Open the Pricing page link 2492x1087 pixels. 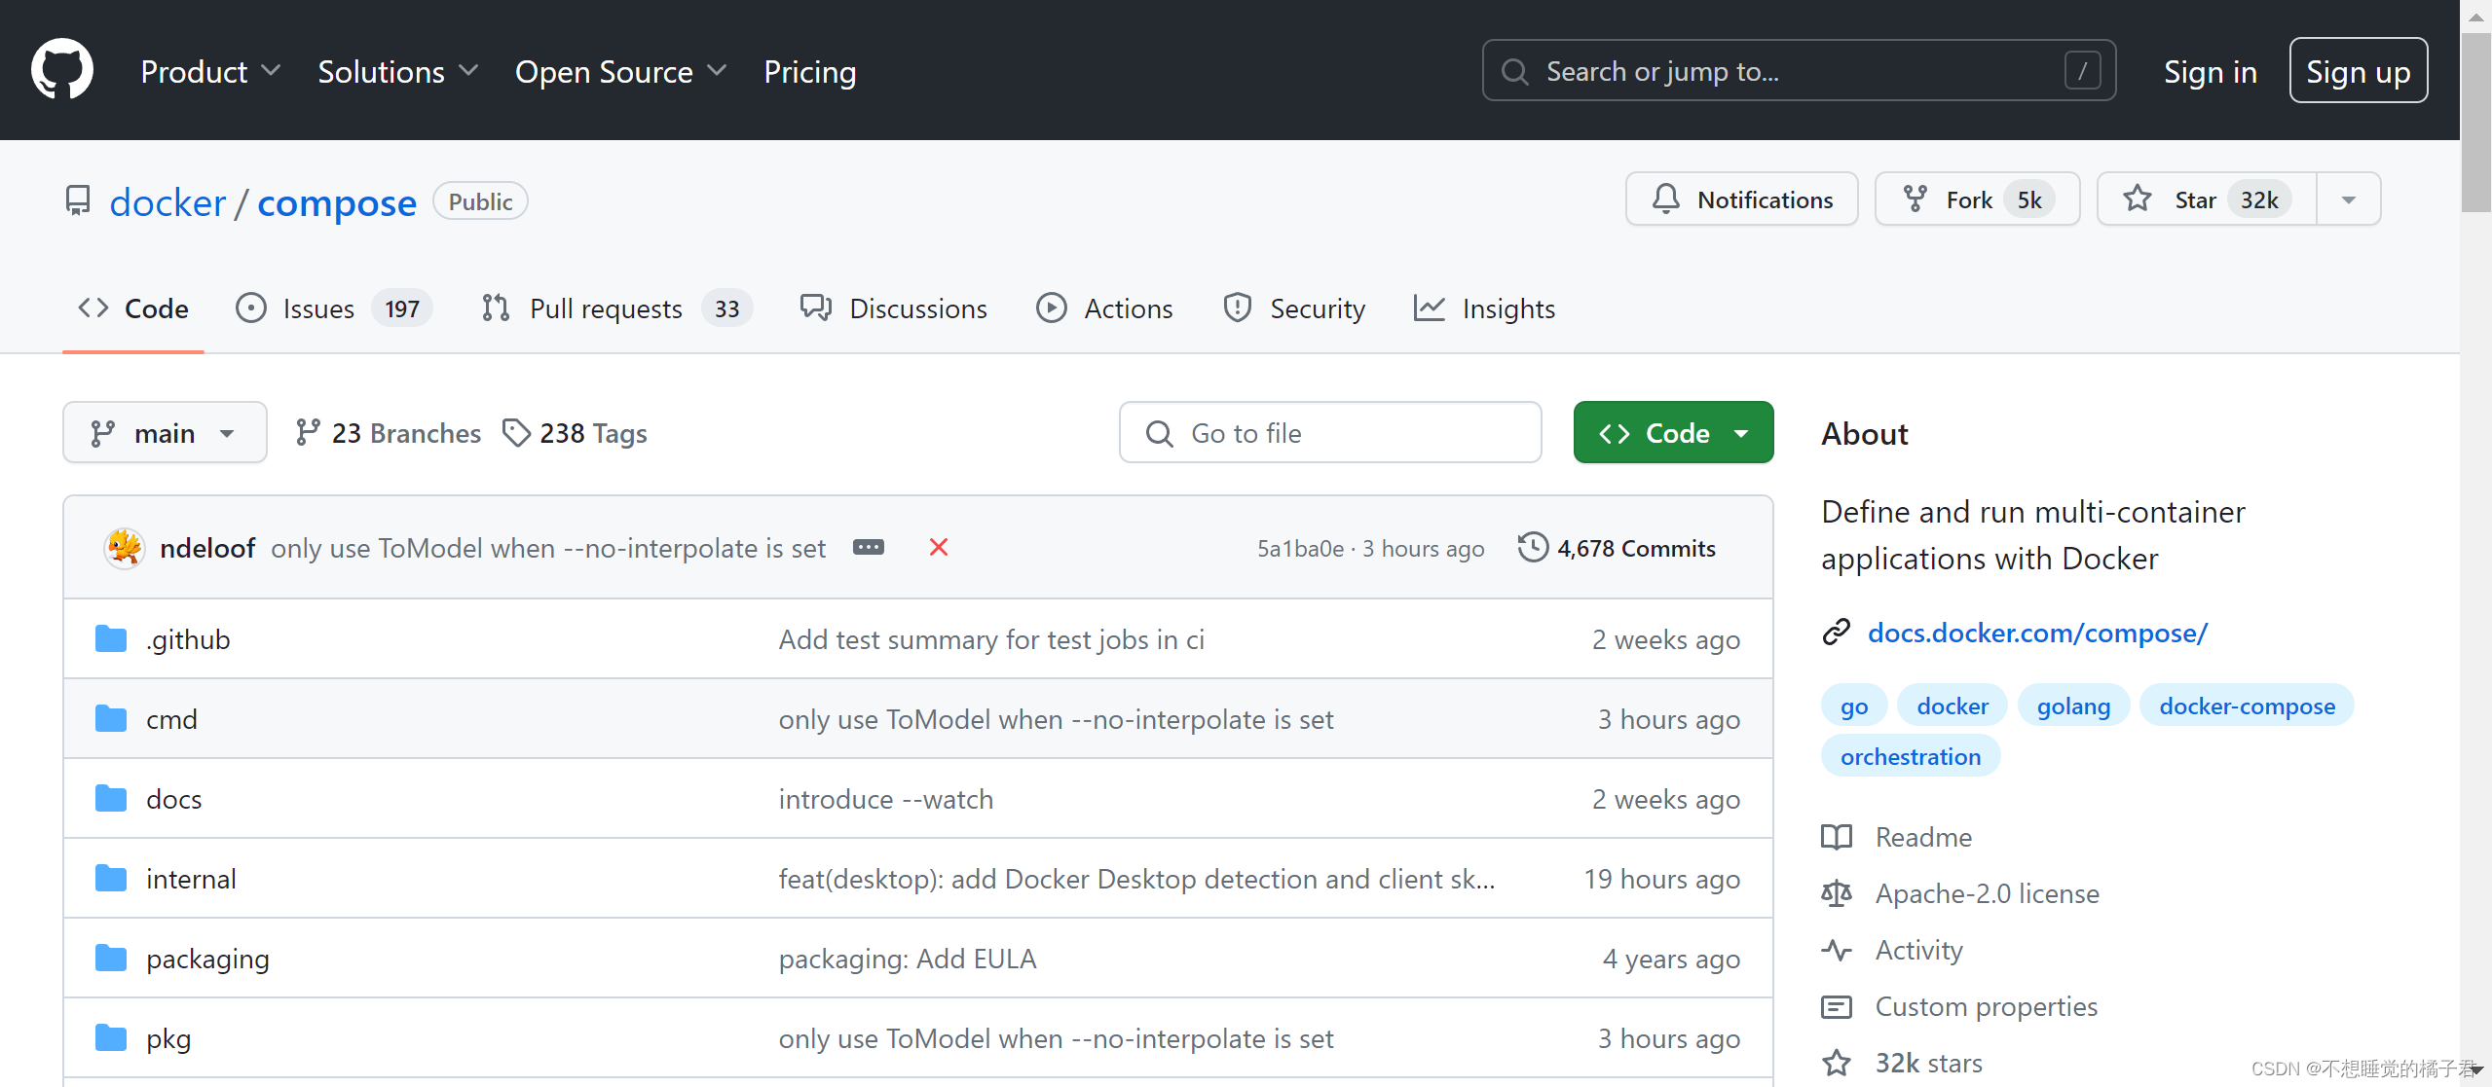(810, 71)
